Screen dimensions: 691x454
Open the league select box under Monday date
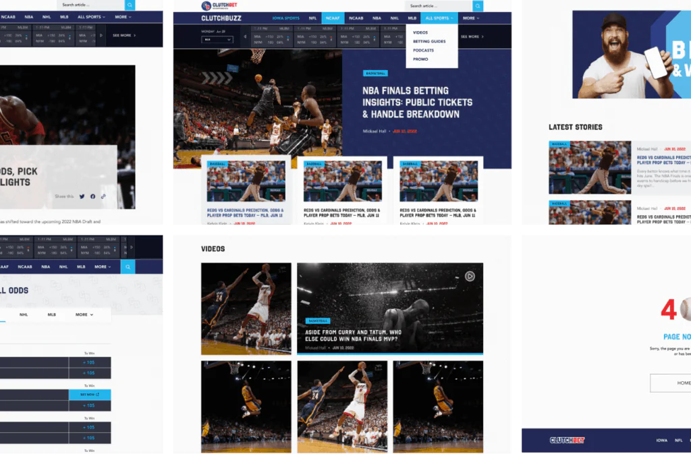click(217, 40)
